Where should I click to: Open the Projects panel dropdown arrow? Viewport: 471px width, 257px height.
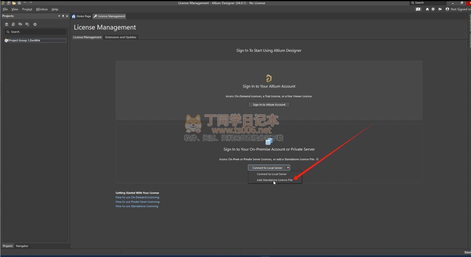[59, 16]
